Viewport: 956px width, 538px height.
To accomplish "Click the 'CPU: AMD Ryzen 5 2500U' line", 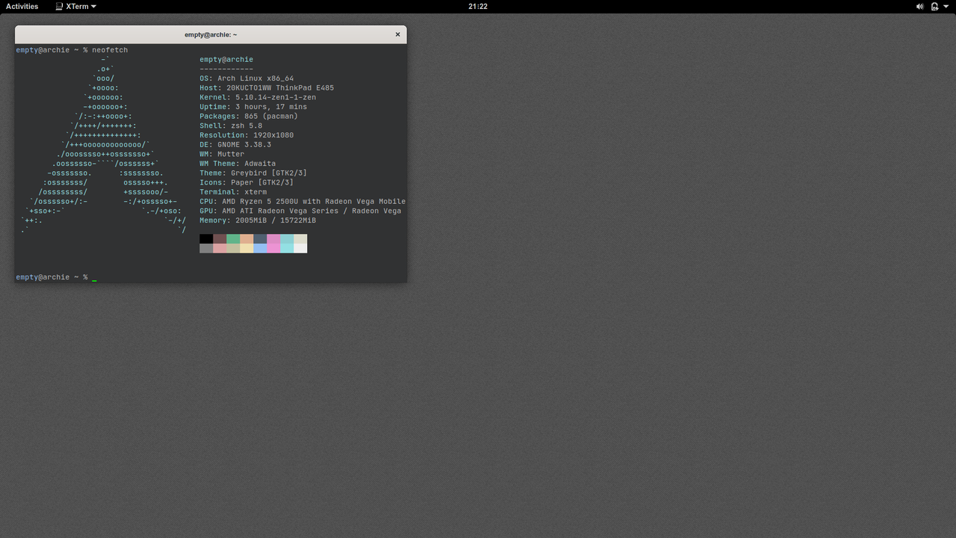I will pos(302,202).
